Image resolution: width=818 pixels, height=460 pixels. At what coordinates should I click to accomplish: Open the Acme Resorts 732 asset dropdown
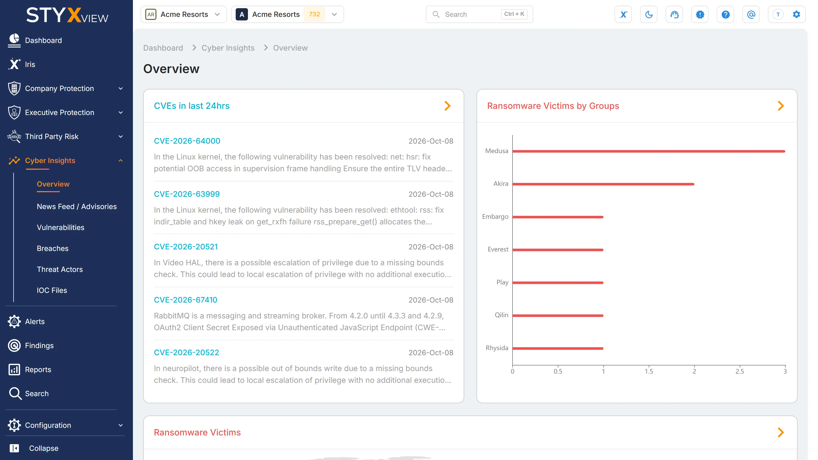click(287, 14)
